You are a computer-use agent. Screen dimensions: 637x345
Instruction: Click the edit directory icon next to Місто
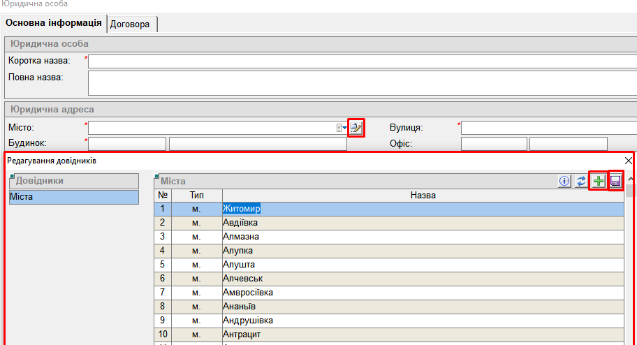pyautogui.click(x=356, y=128)
